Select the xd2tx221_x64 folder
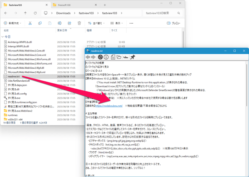 coord(15,119)
